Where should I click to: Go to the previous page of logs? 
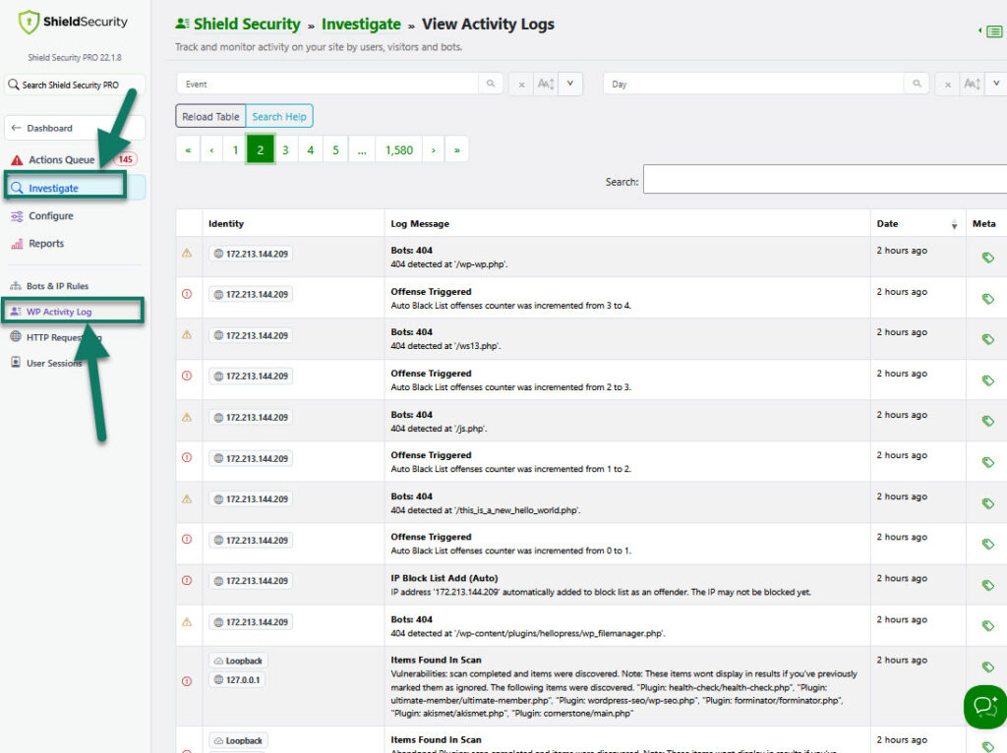click(211, 150)
